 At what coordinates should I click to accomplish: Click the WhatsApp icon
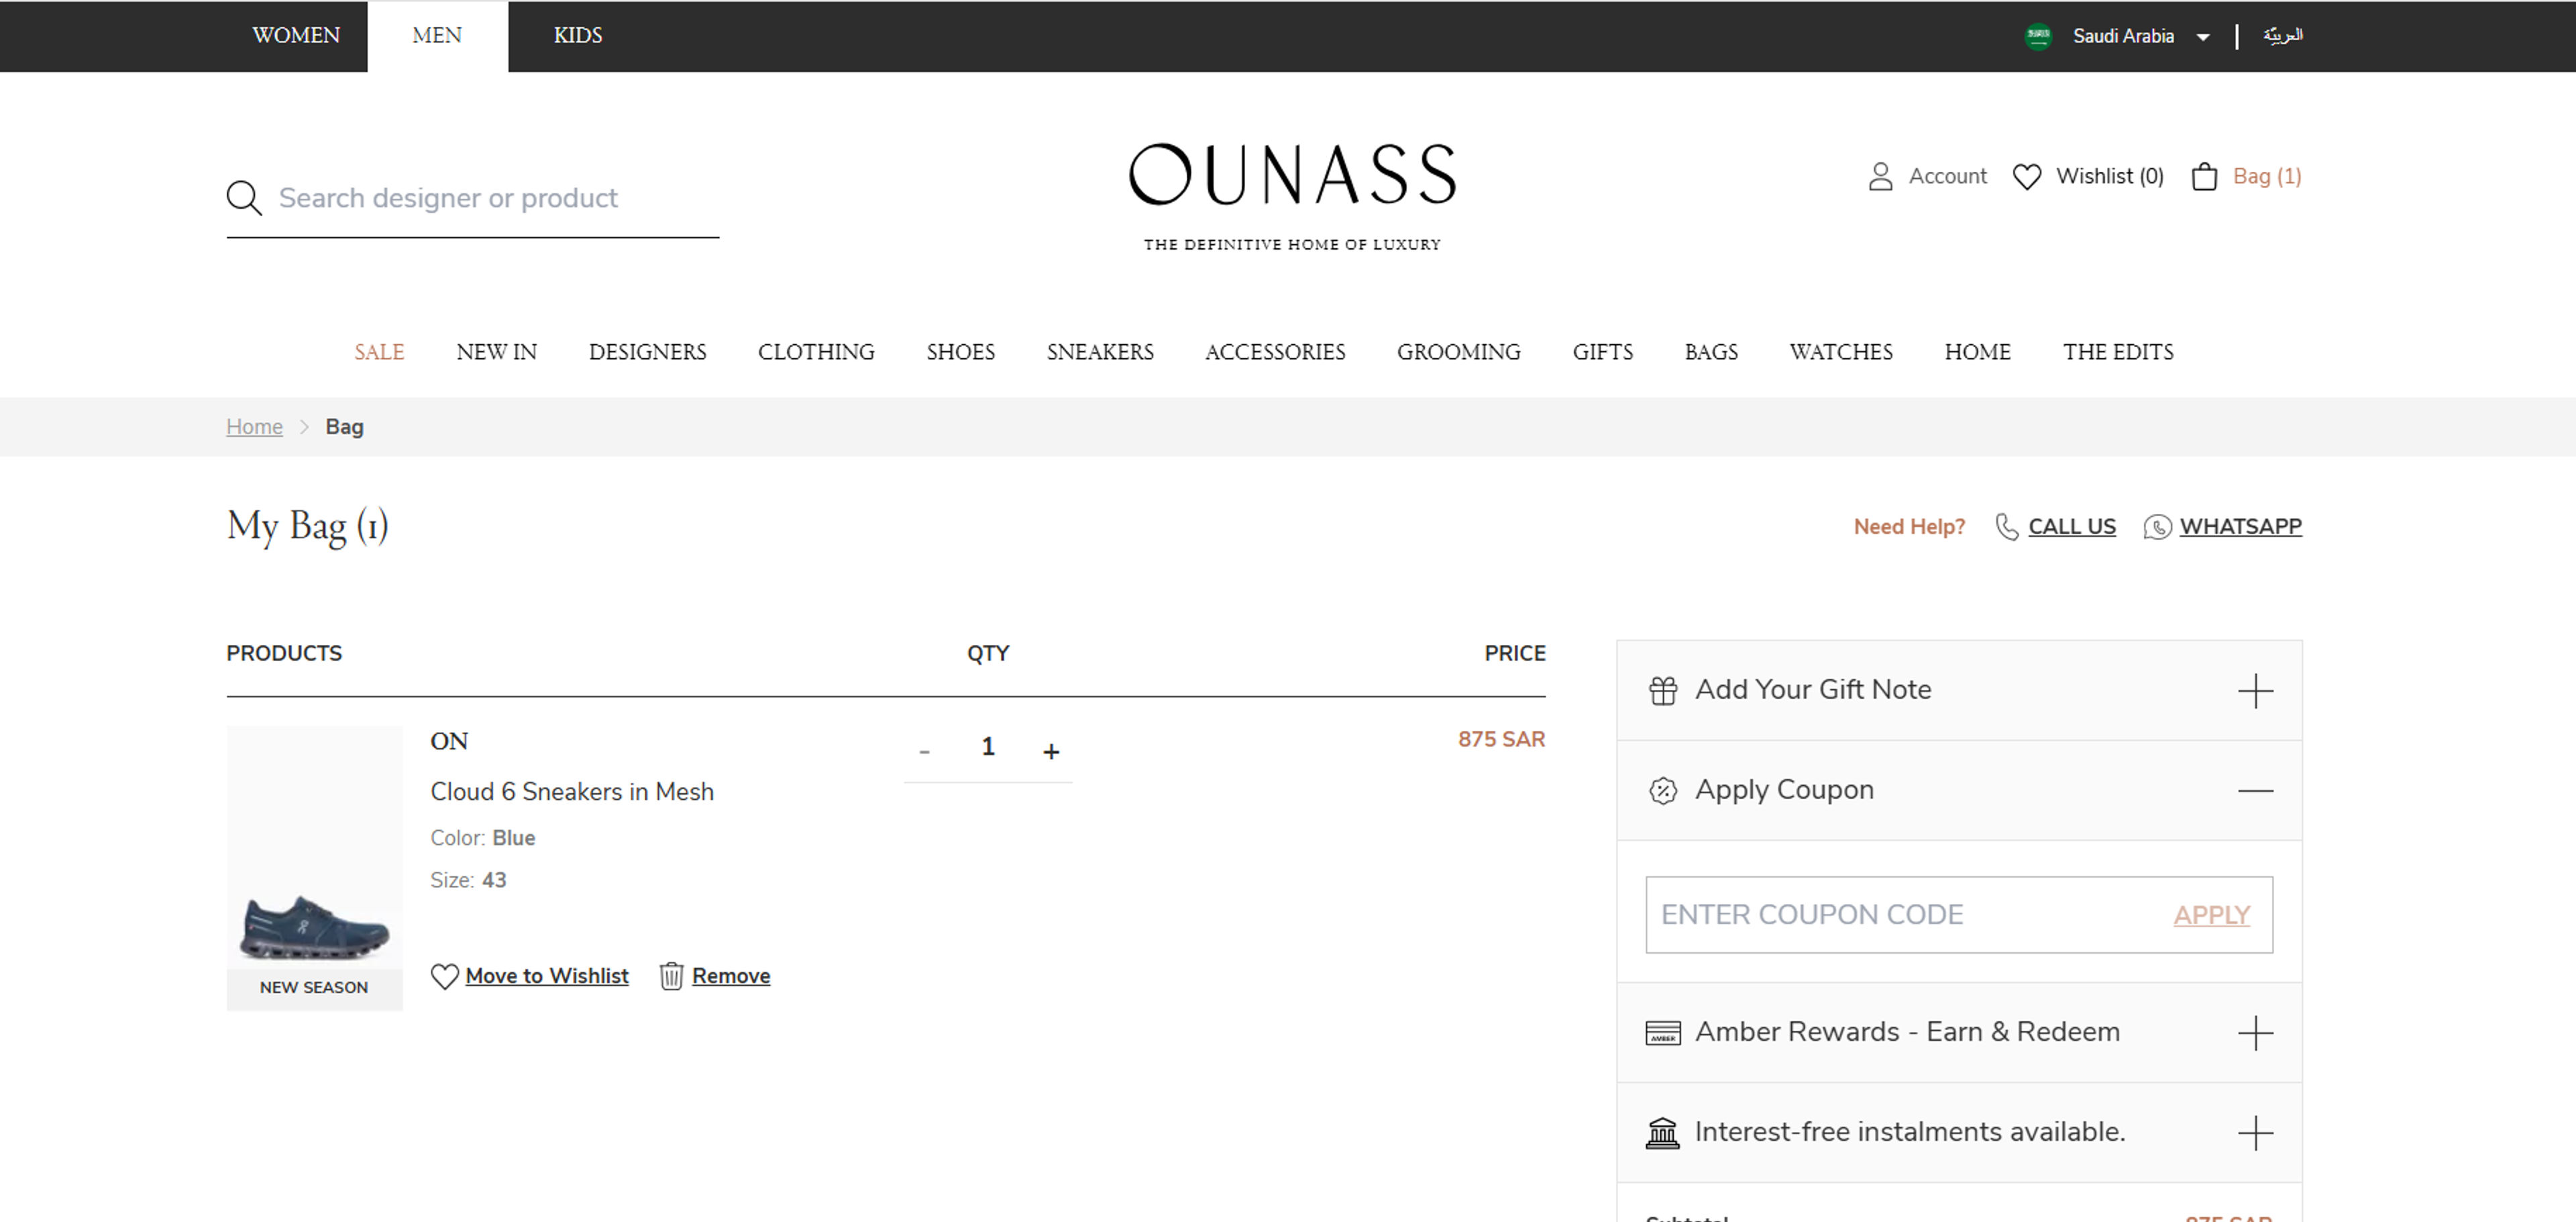(x=2157, y=527)
